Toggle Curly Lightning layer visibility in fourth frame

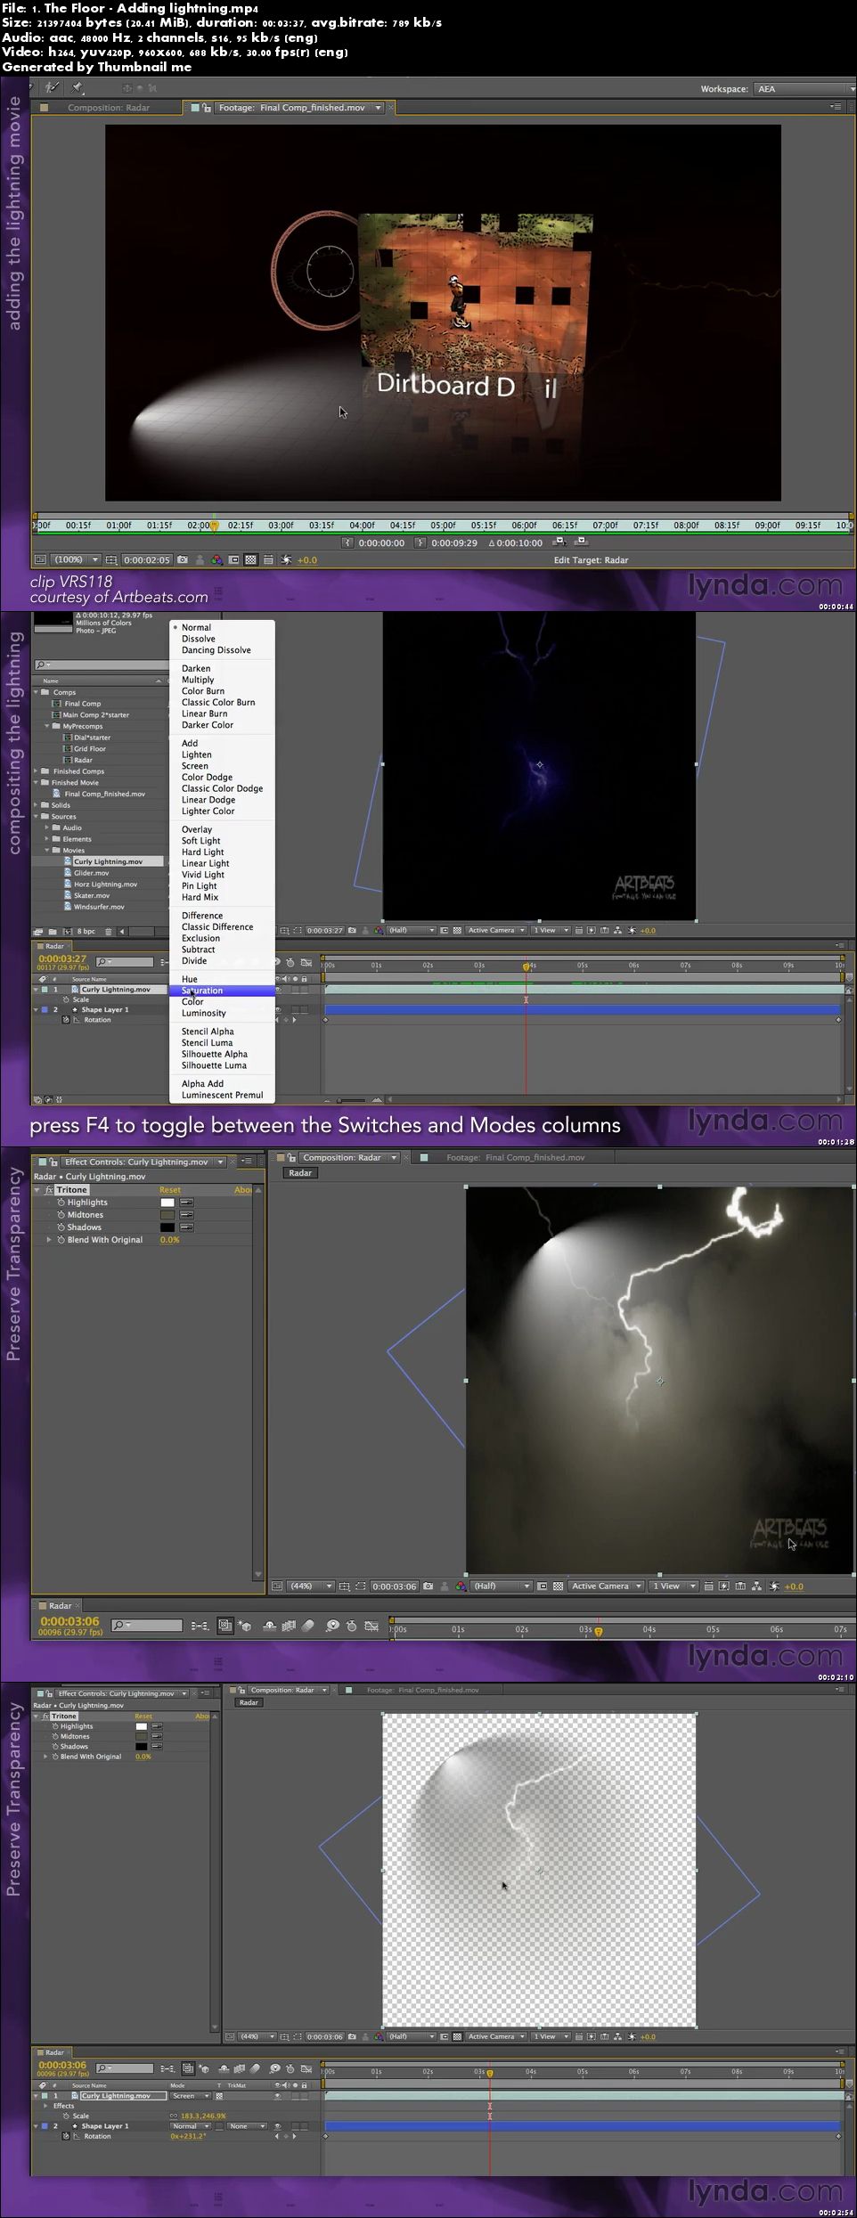pos(277,2096)
